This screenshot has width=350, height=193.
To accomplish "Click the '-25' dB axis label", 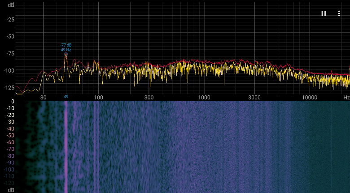I will pyautogui.click(x=10, y=20).
